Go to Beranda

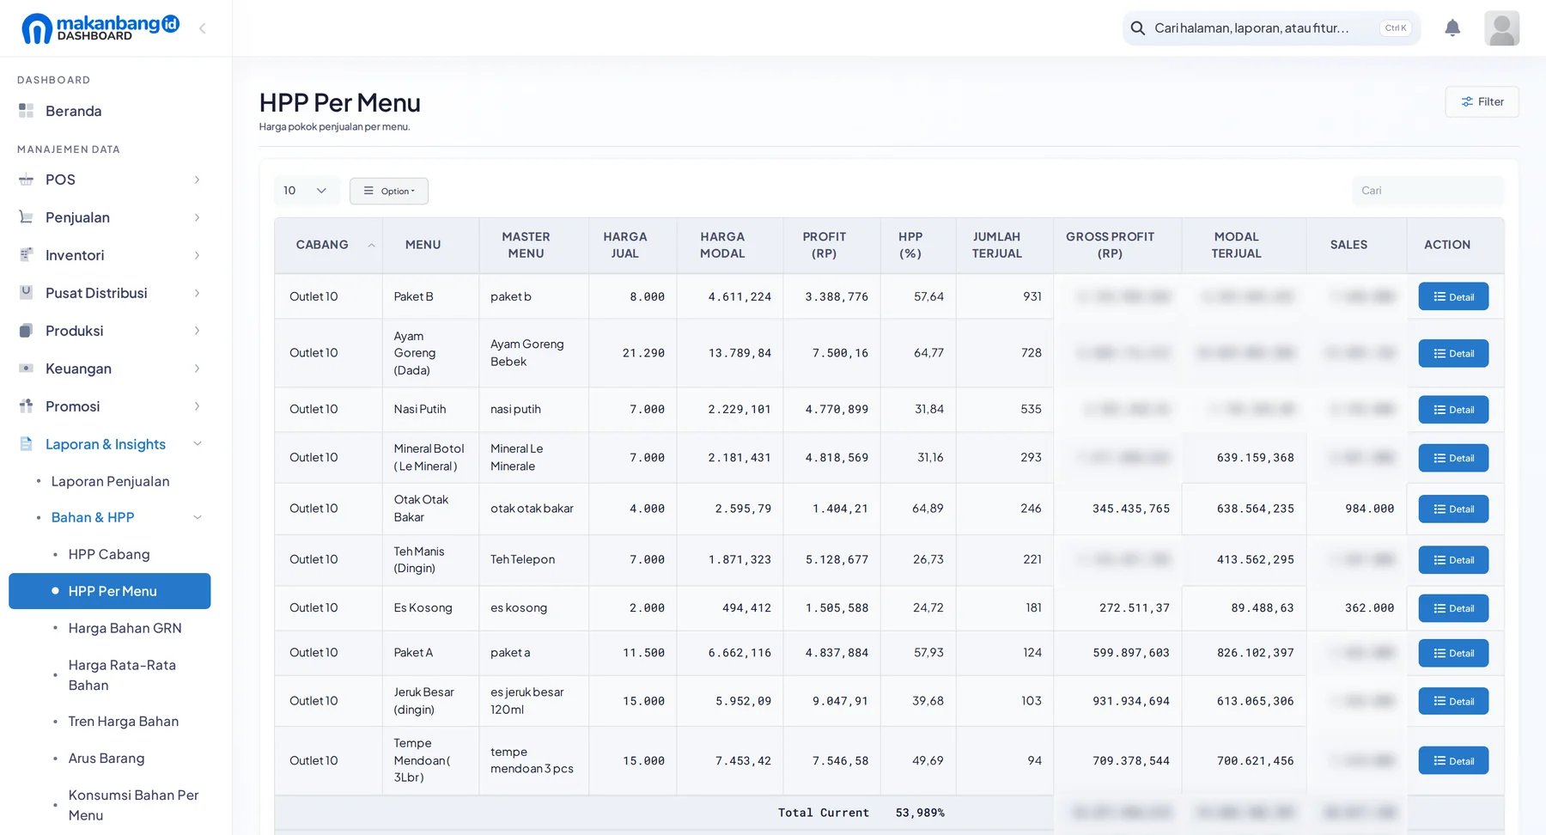click(74, 111)
